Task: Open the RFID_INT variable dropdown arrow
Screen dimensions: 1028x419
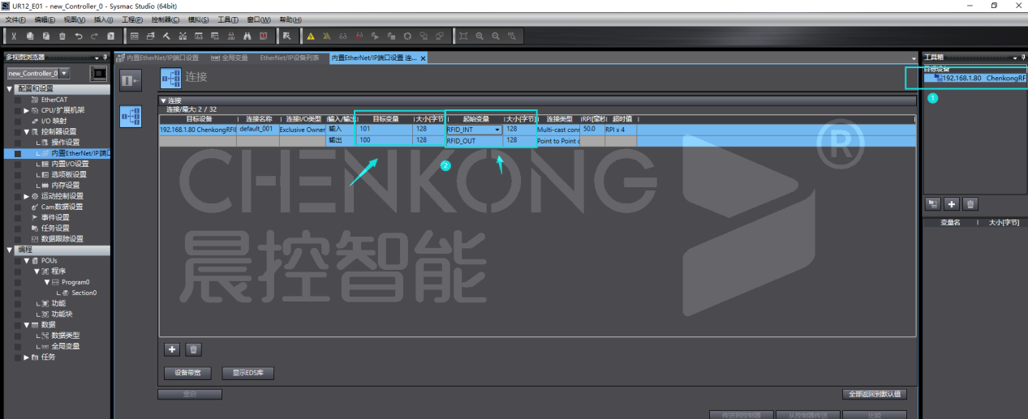Action: pos(497,130)
